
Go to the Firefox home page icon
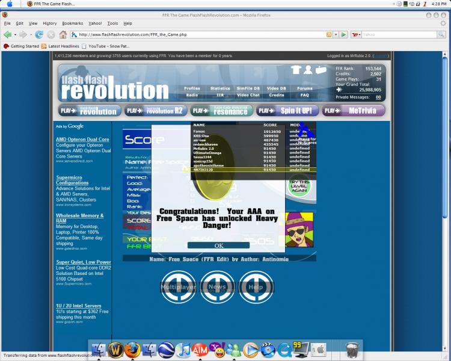tap(63, 34)
